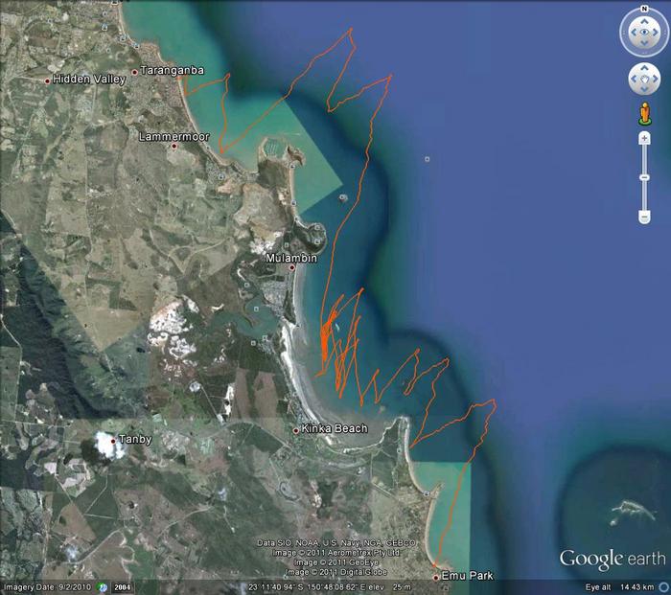Image resolution: width=671 pixels, height=595 pixels.
Task: Click the Taranganba place marker
Action: point(135,71)
